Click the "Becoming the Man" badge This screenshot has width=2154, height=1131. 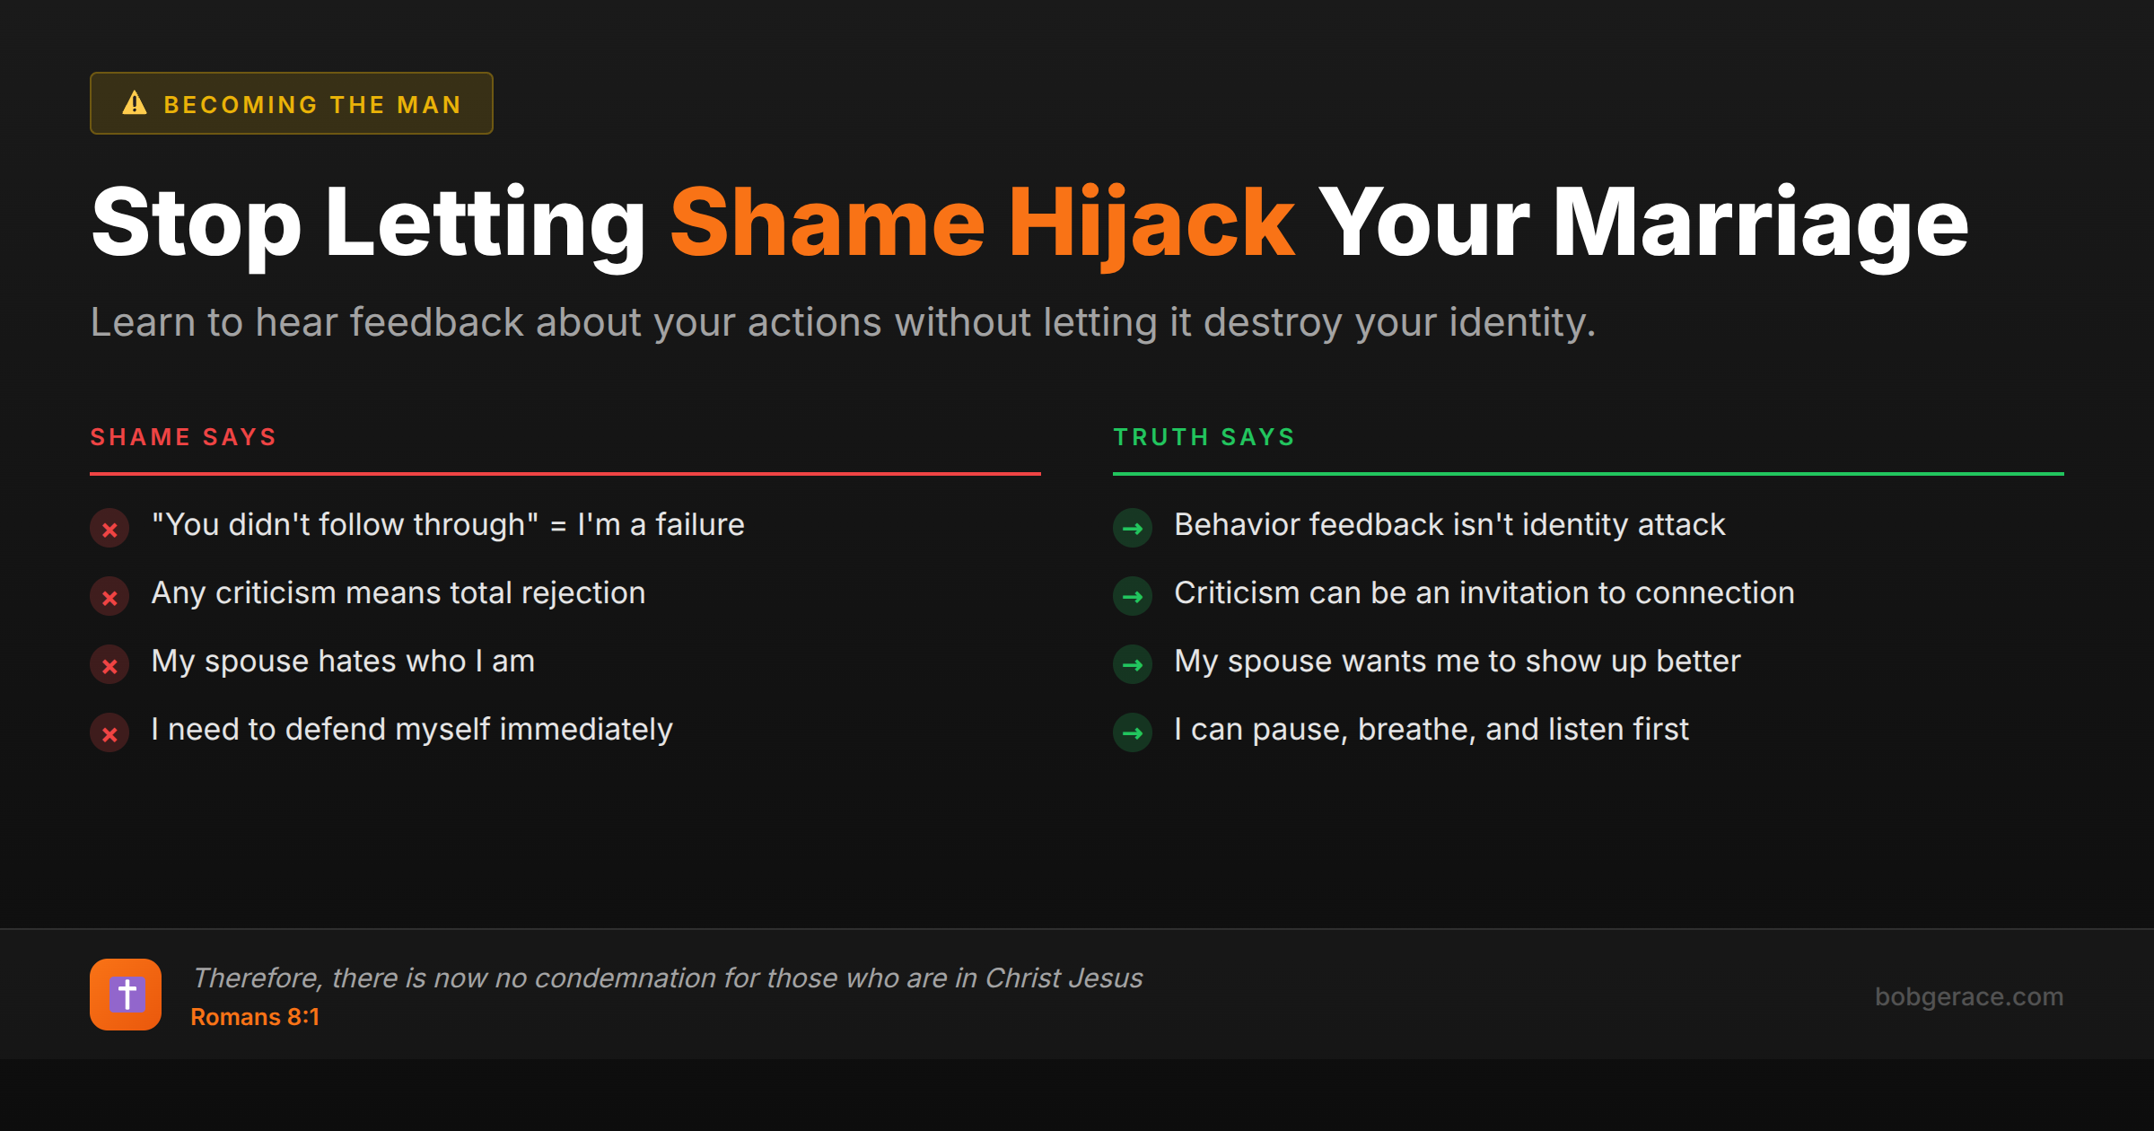[x=292, y=104]
